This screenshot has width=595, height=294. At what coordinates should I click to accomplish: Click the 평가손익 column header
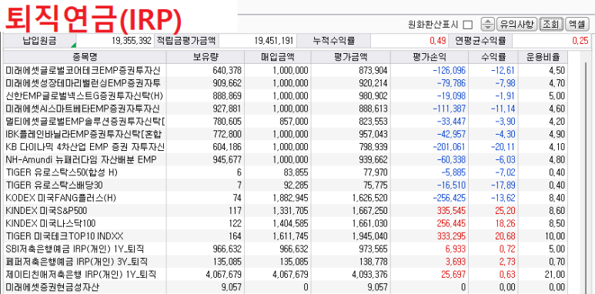(430, 57)
